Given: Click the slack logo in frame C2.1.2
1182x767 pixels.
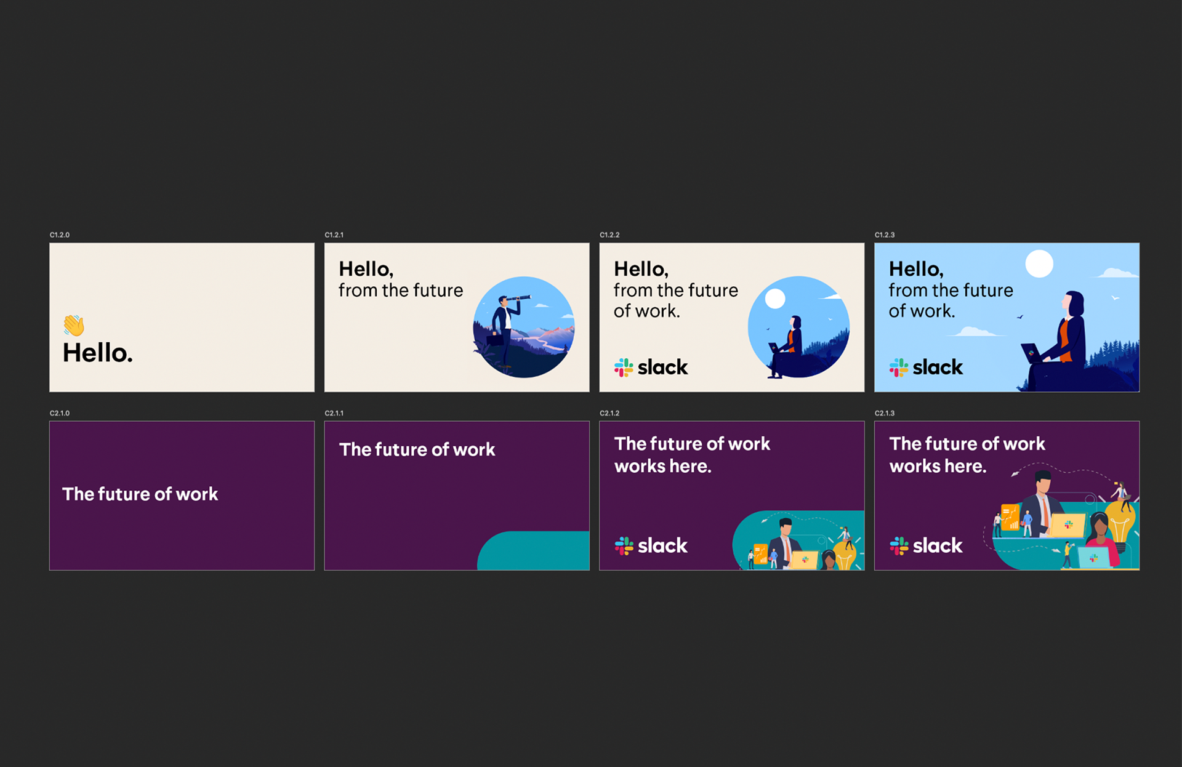Looking at the screenshot, I should tap(651, 545).
